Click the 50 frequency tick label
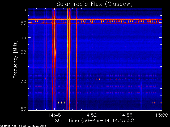 [23, 23]
